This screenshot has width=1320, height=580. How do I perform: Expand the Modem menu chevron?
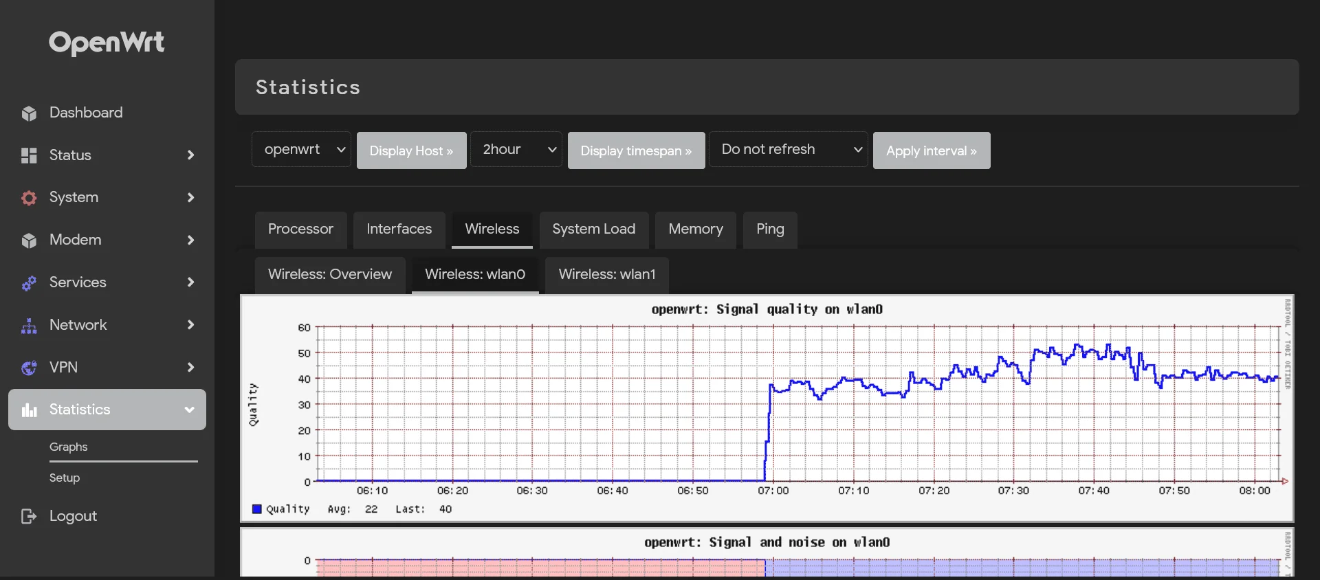[190, 240]
